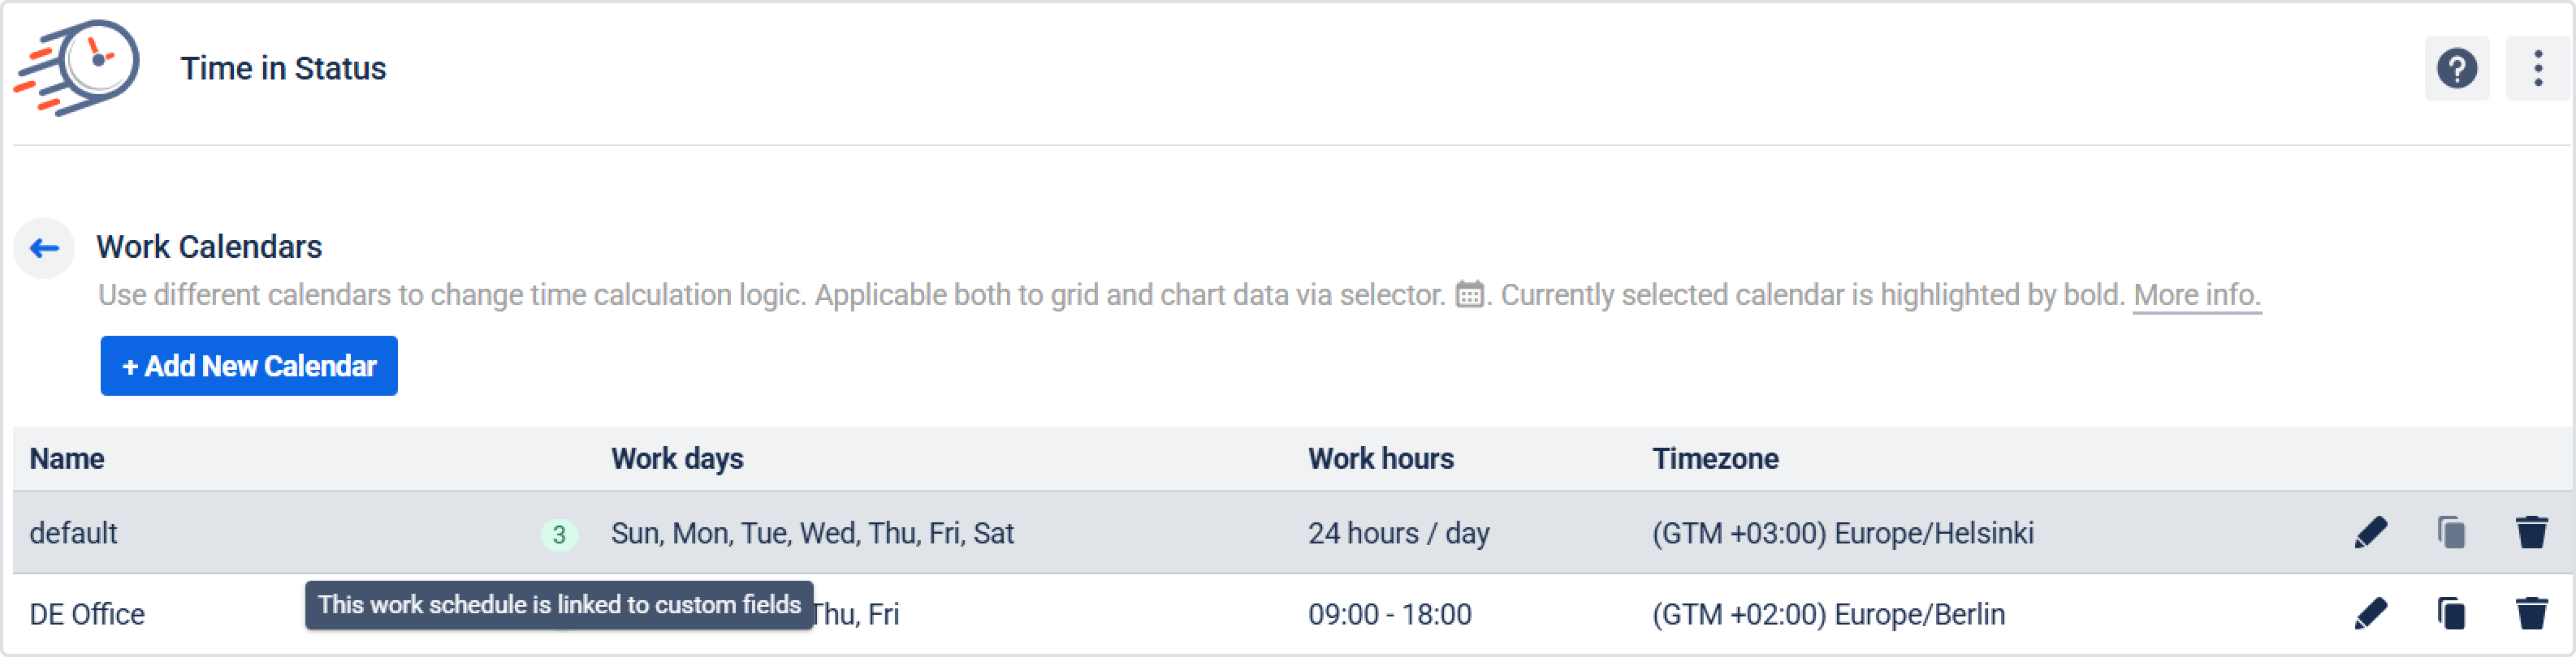Select the DE Office calendar name
The height and width of the screenshot is (657, 2576).
click(87, 614)
